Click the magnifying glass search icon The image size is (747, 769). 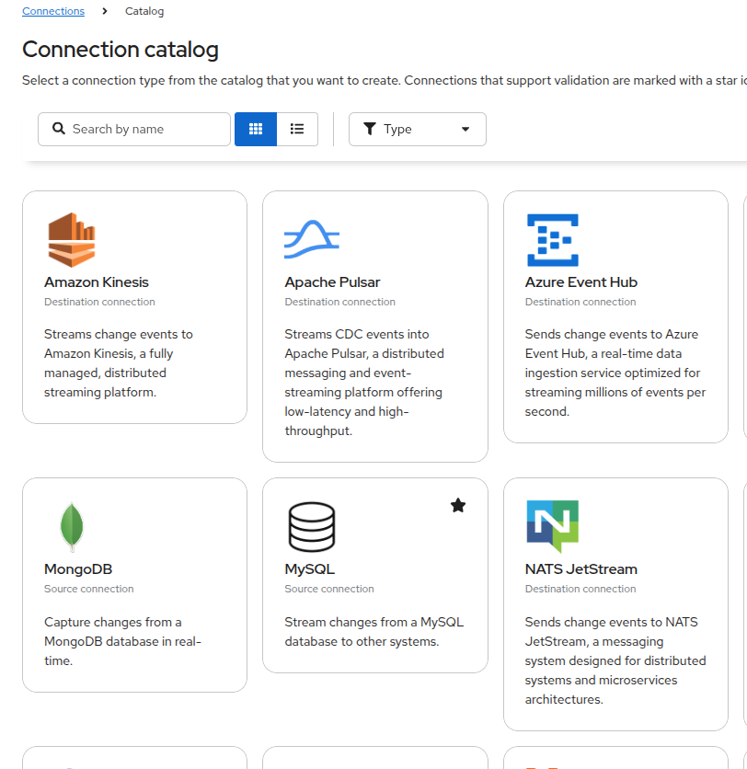coord(59,129)
